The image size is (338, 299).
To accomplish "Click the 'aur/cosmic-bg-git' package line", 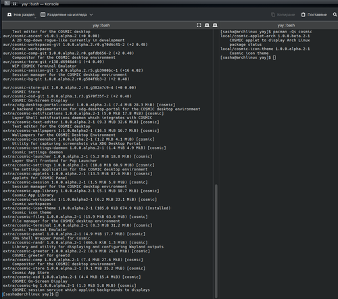I will 66,79.
